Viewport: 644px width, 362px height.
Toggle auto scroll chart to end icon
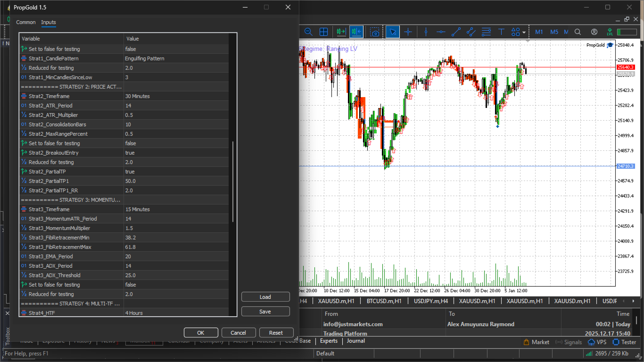pos(341,32)
